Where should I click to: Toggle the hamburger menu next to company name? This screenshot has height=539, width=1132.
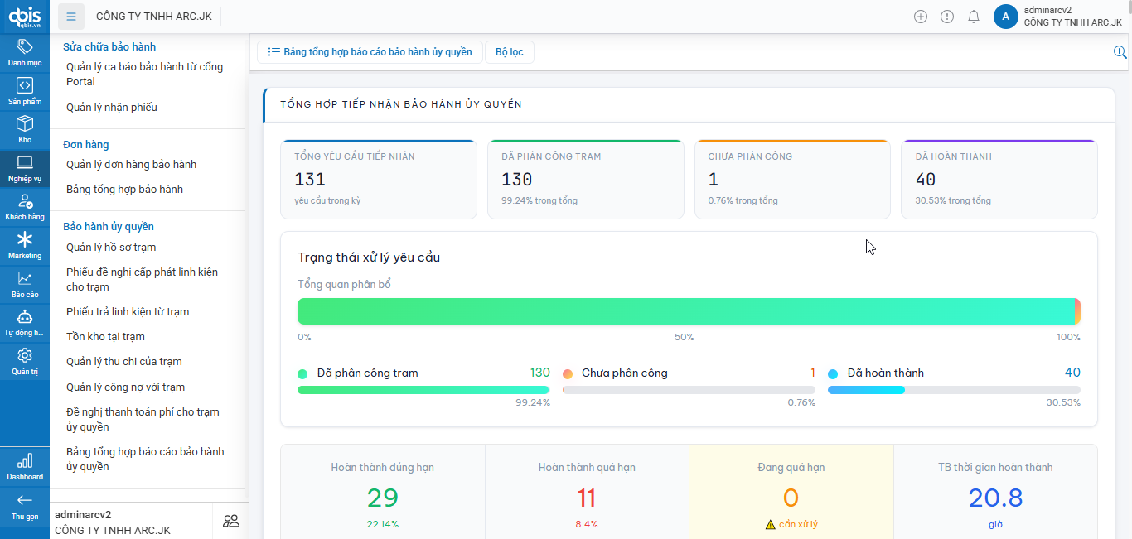pyautogui.click(x=71, y=16)
